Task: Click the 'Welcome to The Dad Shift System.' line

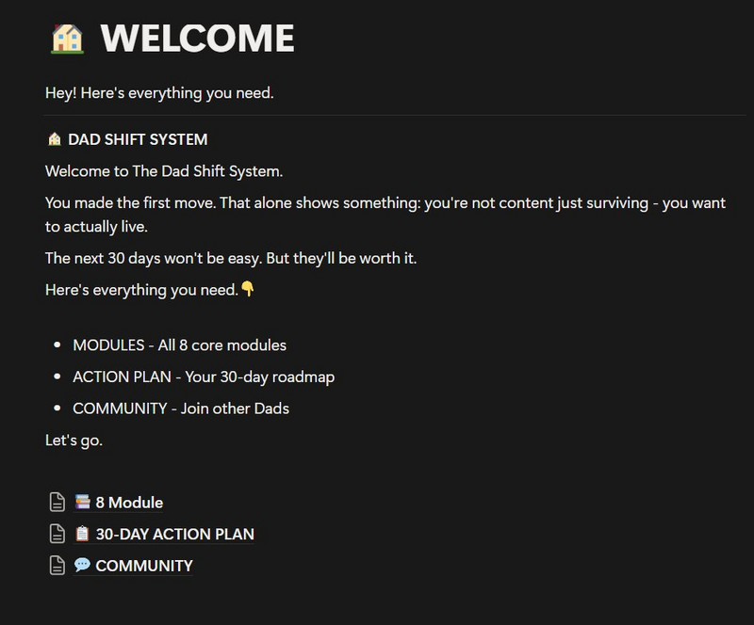Action: pyautogui.click(x=158, y=169)
